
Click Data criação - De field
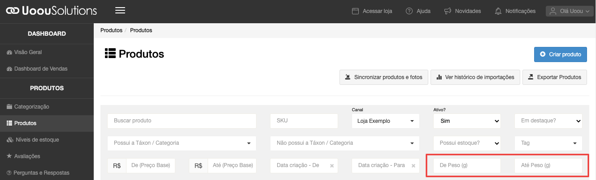pos(304,165)
